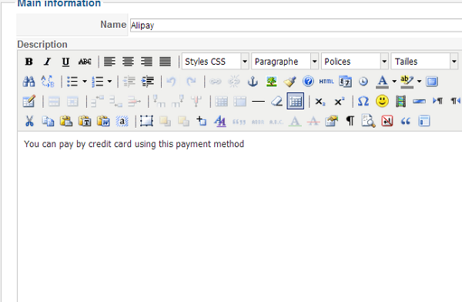This screenshot has height=302, width=462.
Task: Insert an image with tree icon
Action: point(271,82)
